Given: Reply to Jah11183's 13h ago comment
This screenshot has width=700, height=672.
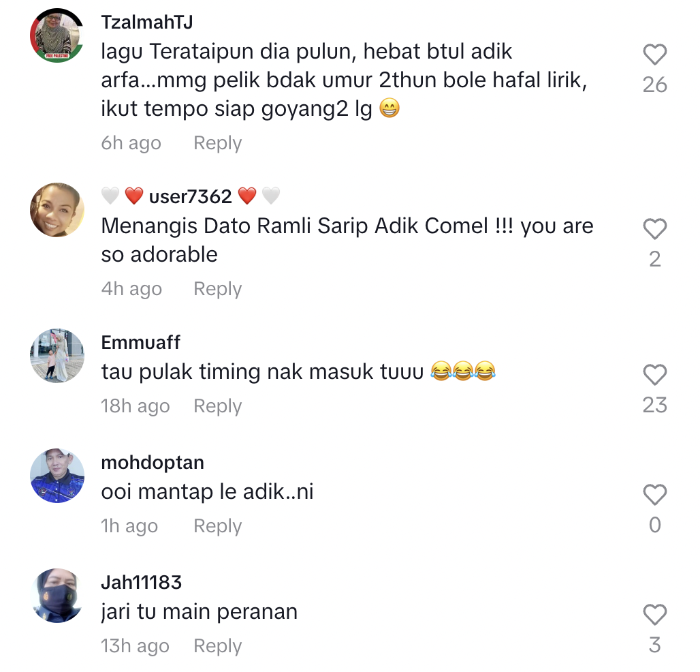Looking at the screenshot, I should (x=217, y=646).
